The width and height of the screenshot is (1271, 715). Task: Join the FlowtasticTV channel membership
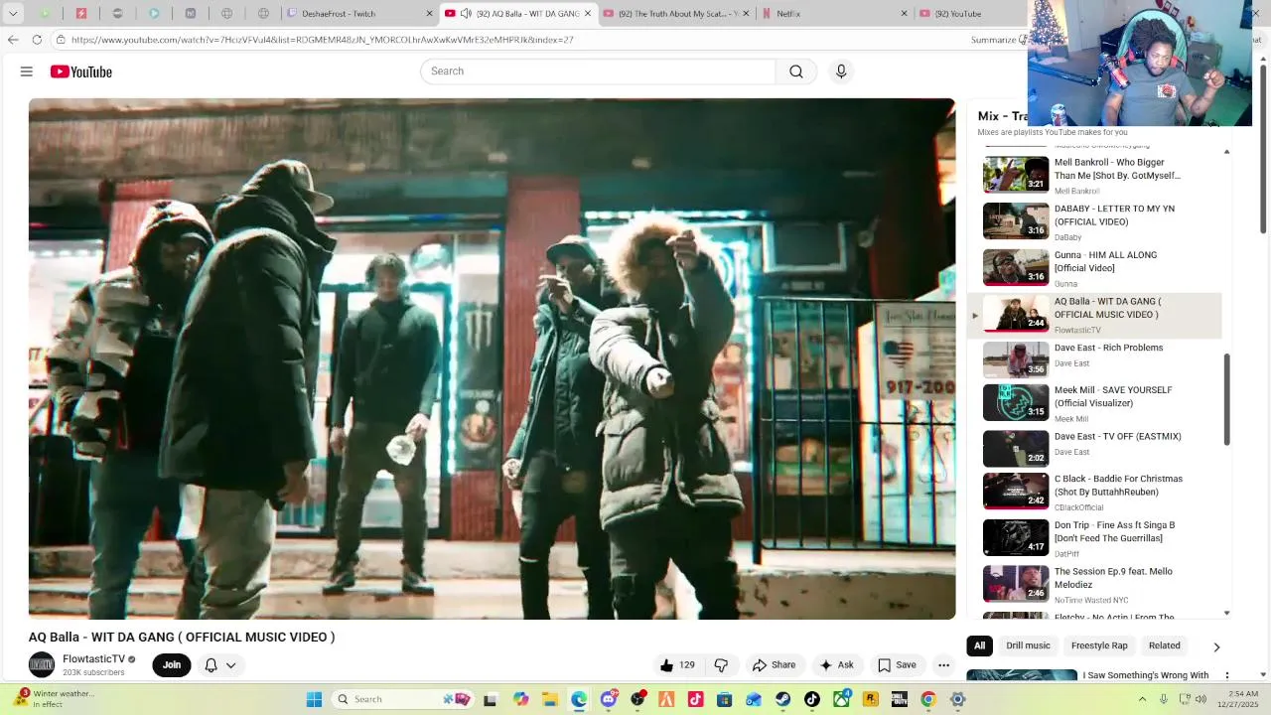pyautogui.click(x=172, y=665)
